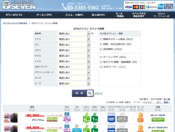Click the down sort arrow under メモリ column
The image size is (175, 132).
pyautogui.click(x=85, y=110)
